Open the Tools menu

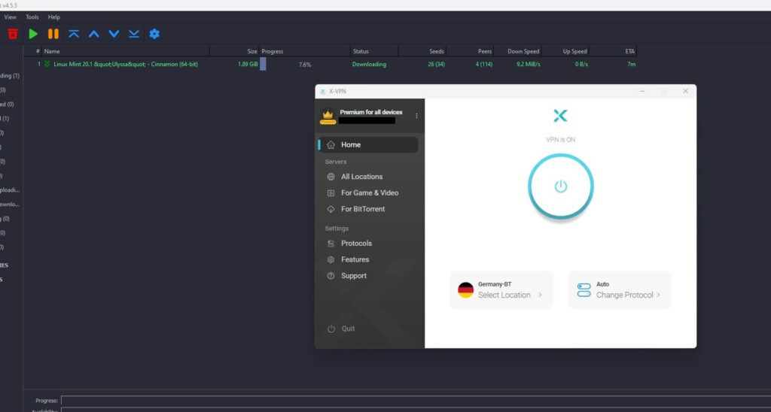(32, 17)
